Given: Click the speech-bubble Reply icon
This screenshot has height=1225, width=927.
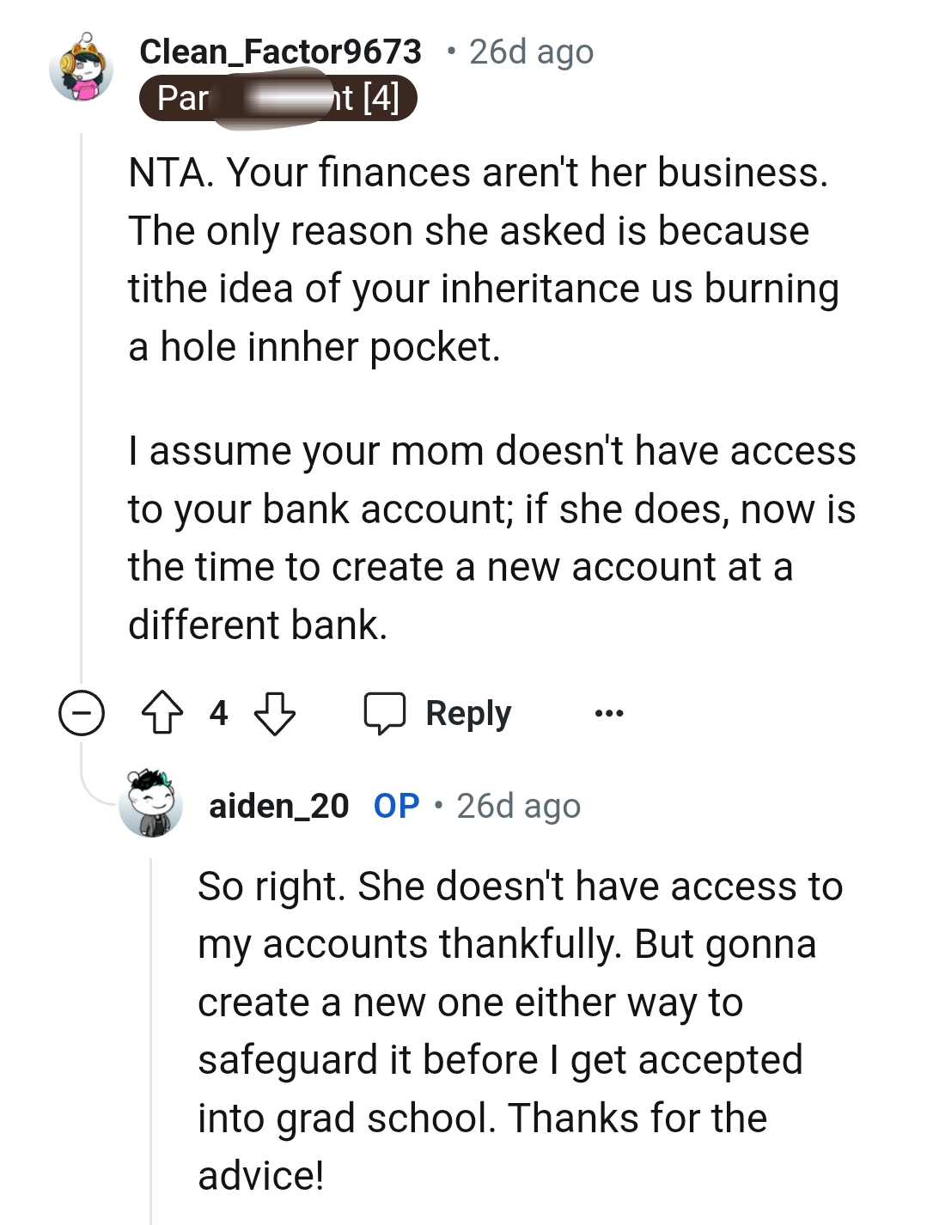Looking at the screenshot, I should tap(385, 712).
